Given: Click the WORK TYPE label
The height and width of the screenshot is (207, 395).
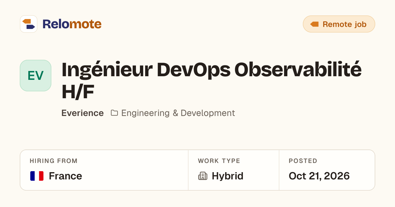Looking at the screenshot, I should 219,161.
